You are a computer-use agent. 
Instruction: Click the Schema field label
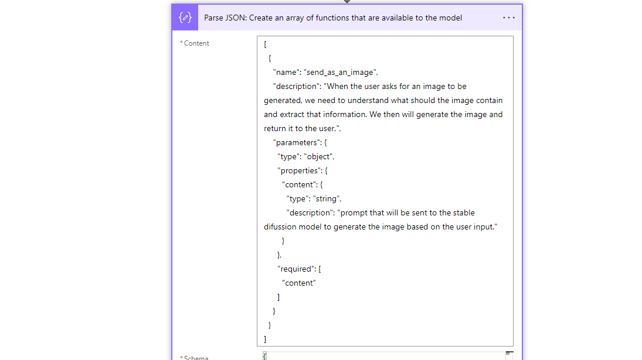coord(196,357)
